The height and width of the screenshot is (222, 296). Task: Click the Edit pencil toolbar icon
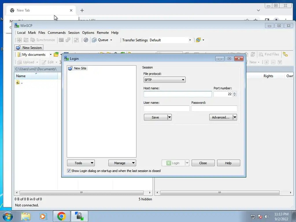click(x=44, y=62)
